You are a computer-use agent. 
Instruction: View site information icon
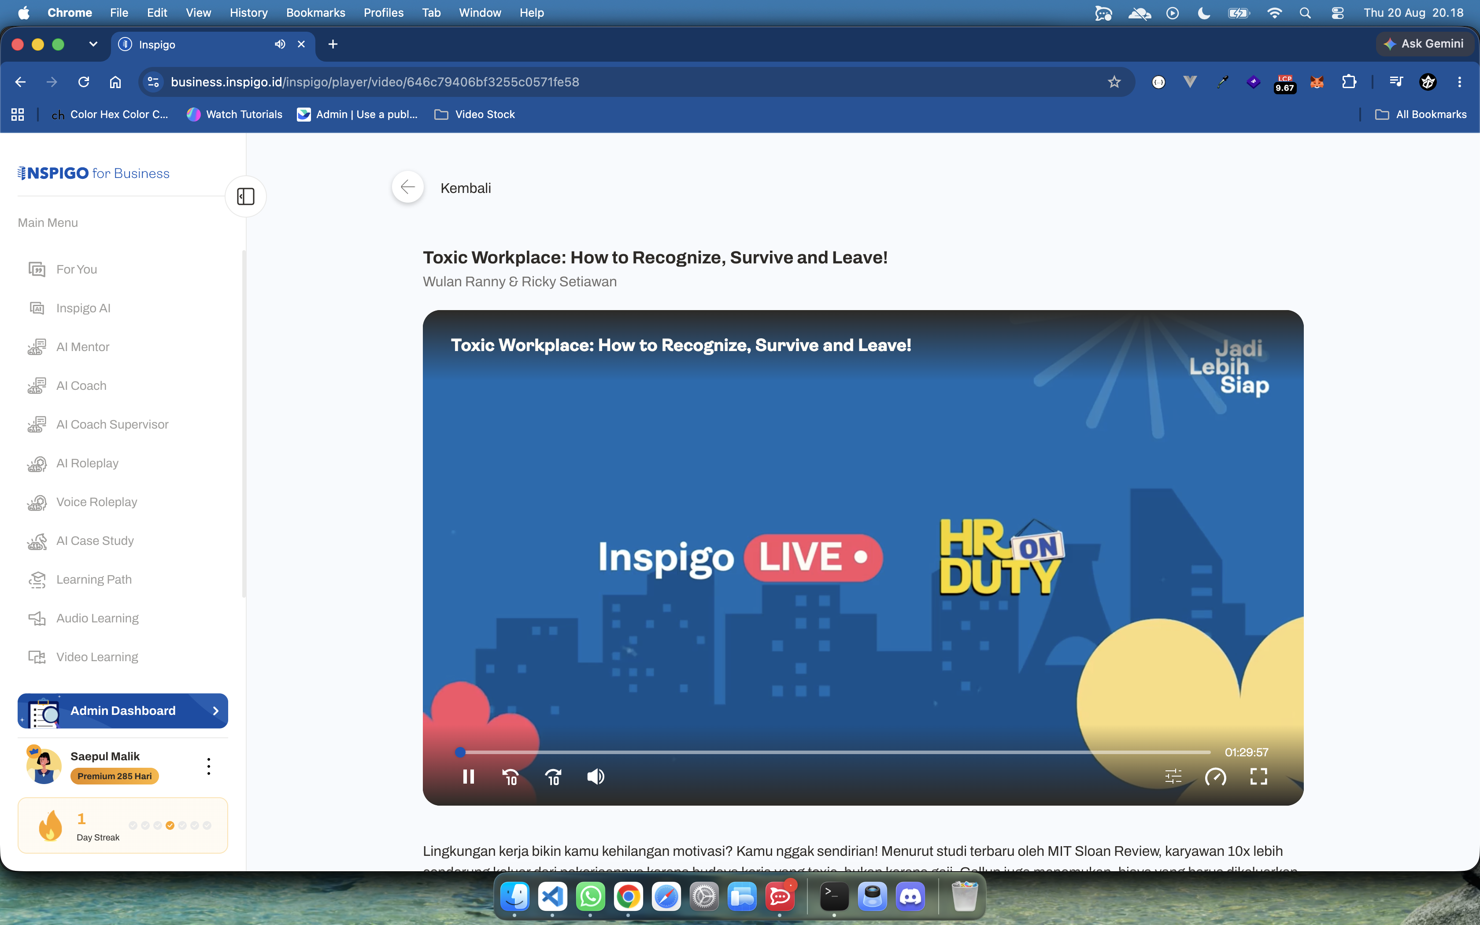(153, 81)
